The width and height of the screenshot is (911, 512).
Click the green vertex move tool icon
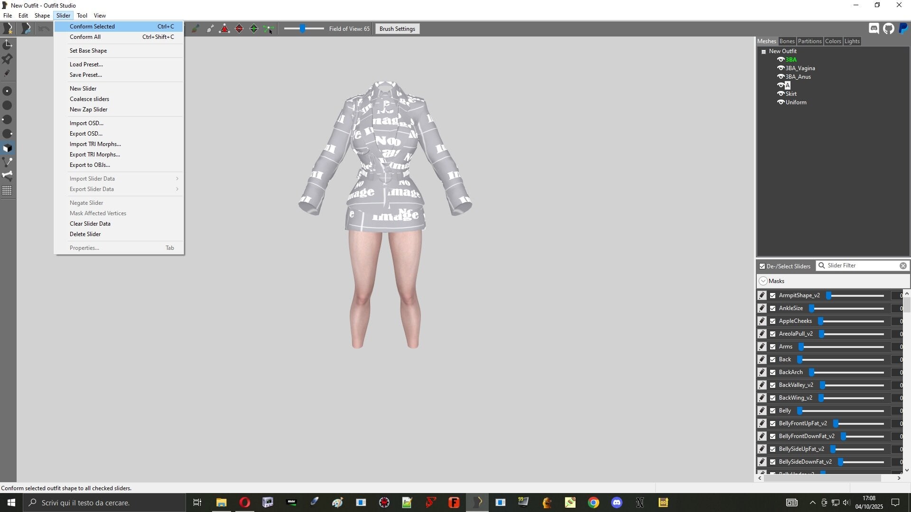[x=269, y=29]
